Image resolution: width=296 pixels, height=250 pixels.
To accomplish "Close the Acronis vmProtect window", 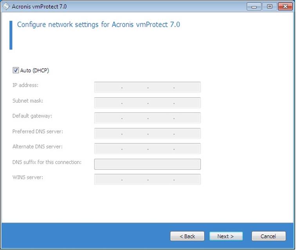I will click(x=285, y=7).
